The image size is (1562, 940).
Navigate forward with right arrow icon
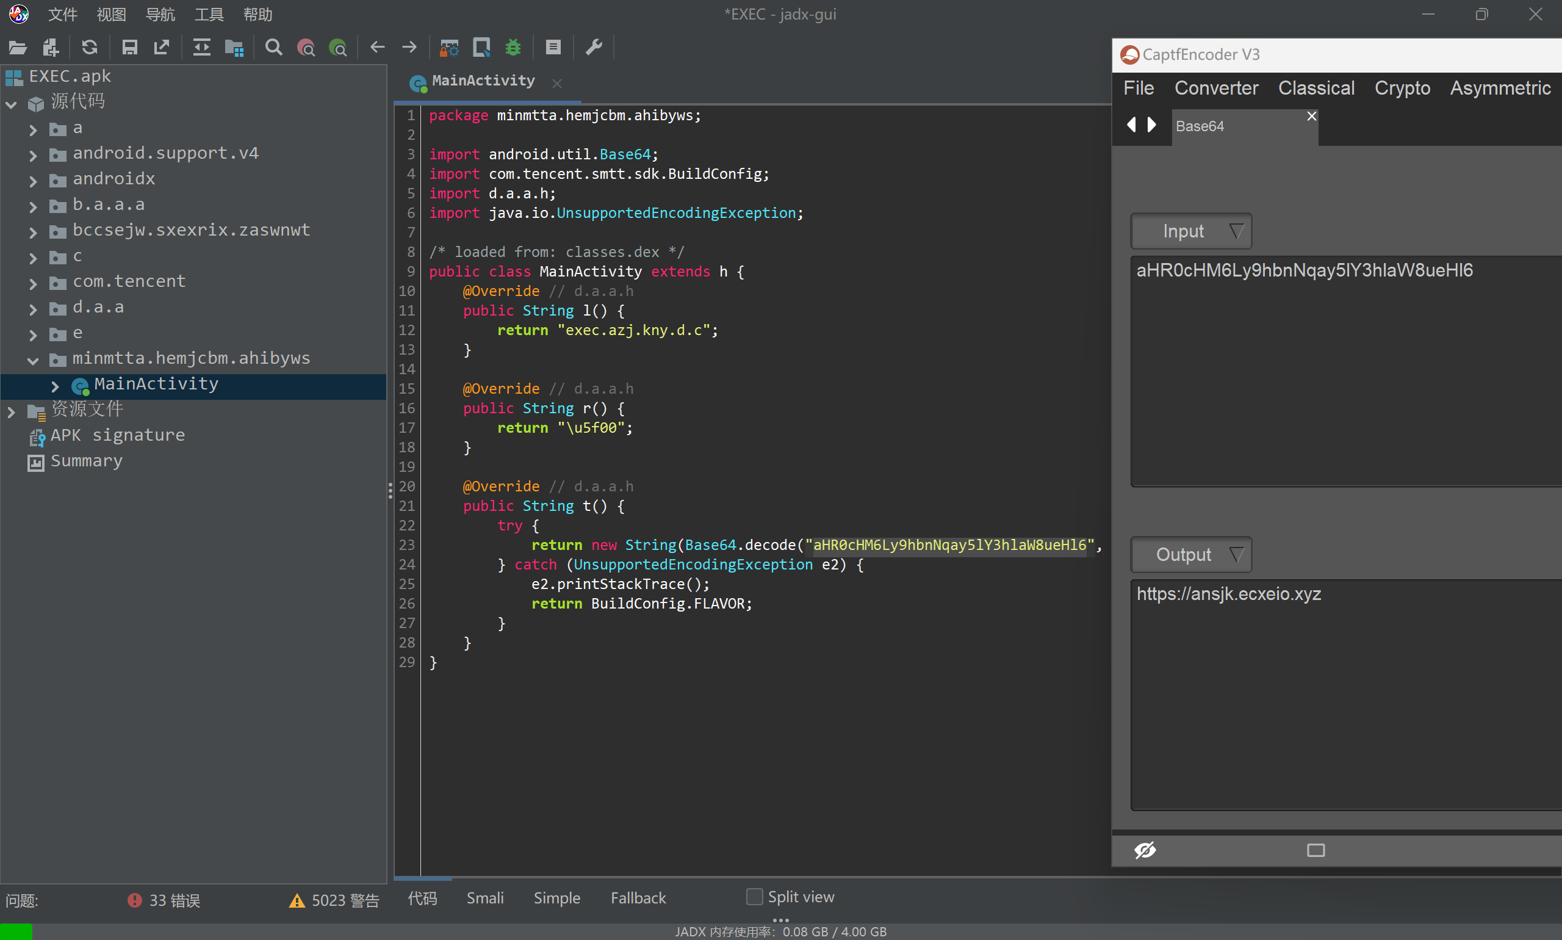click(x=409, y=48)
